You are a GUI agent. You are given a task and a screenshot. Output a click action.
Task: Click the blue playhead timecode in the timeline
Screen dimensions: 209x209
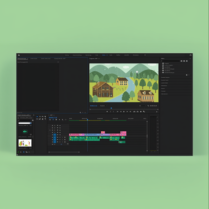(53, 117)
